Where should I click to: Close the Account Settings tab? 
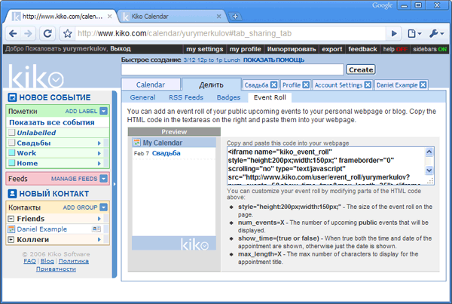pos(368,85)
